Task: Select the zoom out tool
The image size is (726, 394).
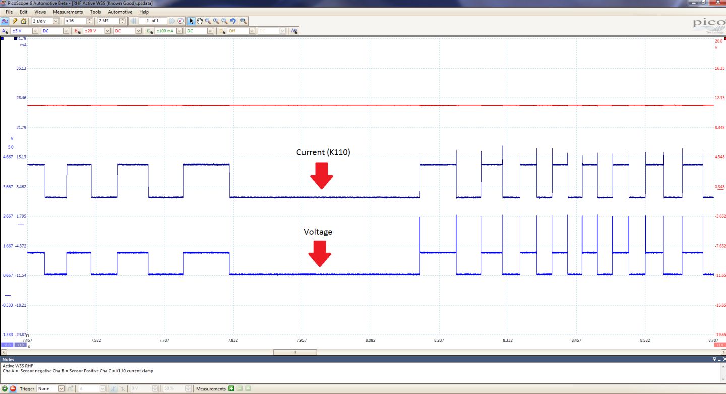Action: point(224,21)
